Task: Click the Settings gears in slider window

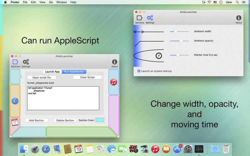Action: tap(150, 19)
